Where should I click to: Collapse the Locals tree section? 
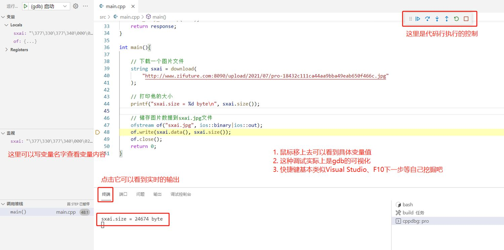(6, 25)
